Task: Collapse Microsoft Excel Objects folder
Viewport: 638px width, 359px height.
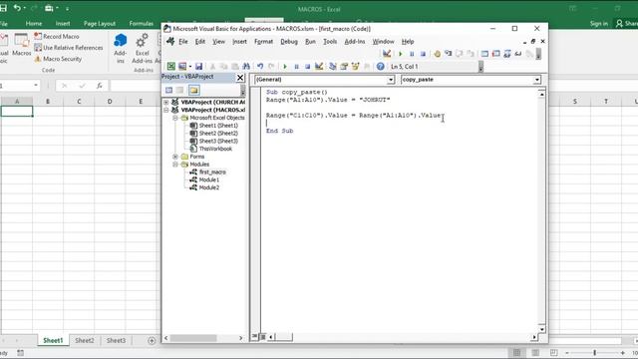Action: 175,118
